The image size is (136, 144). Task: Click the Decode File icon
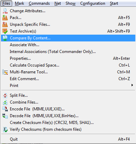pyautogui.click(x=5, y=116)
